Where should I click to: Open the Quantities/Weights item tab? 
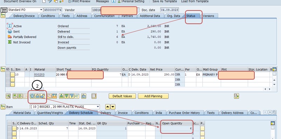coord(50,113)
